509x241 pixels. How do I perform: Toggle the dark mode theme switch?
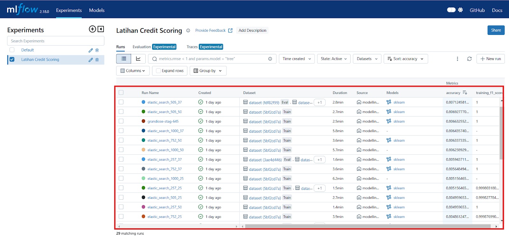point(451,10)
